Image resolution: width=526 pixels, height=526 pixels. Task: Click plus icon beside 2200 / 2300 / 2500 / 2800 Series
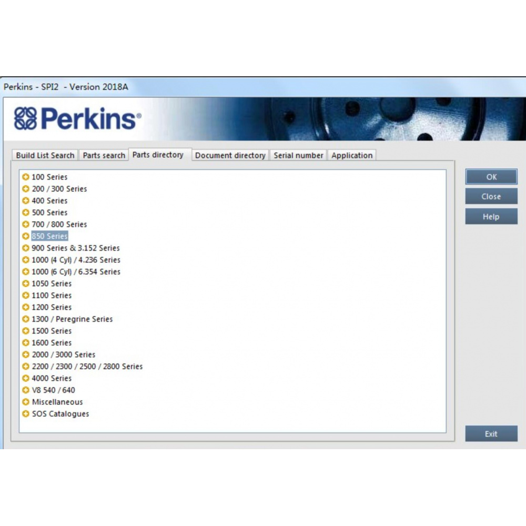(x=25, y=366)
